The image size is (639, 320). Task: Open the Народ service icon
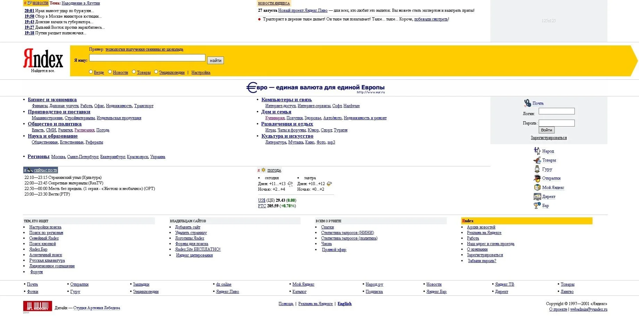click(x=537, y=151)
